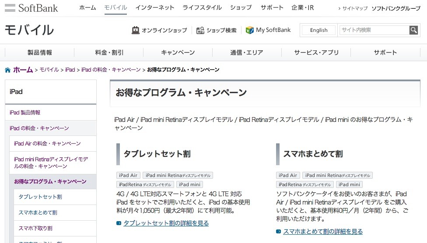Image resolution: width=427 pixels, height=243 pixels.
Task: Click iPad mini Retina tag under スマホまとめて割
Action: coord(337,176)
